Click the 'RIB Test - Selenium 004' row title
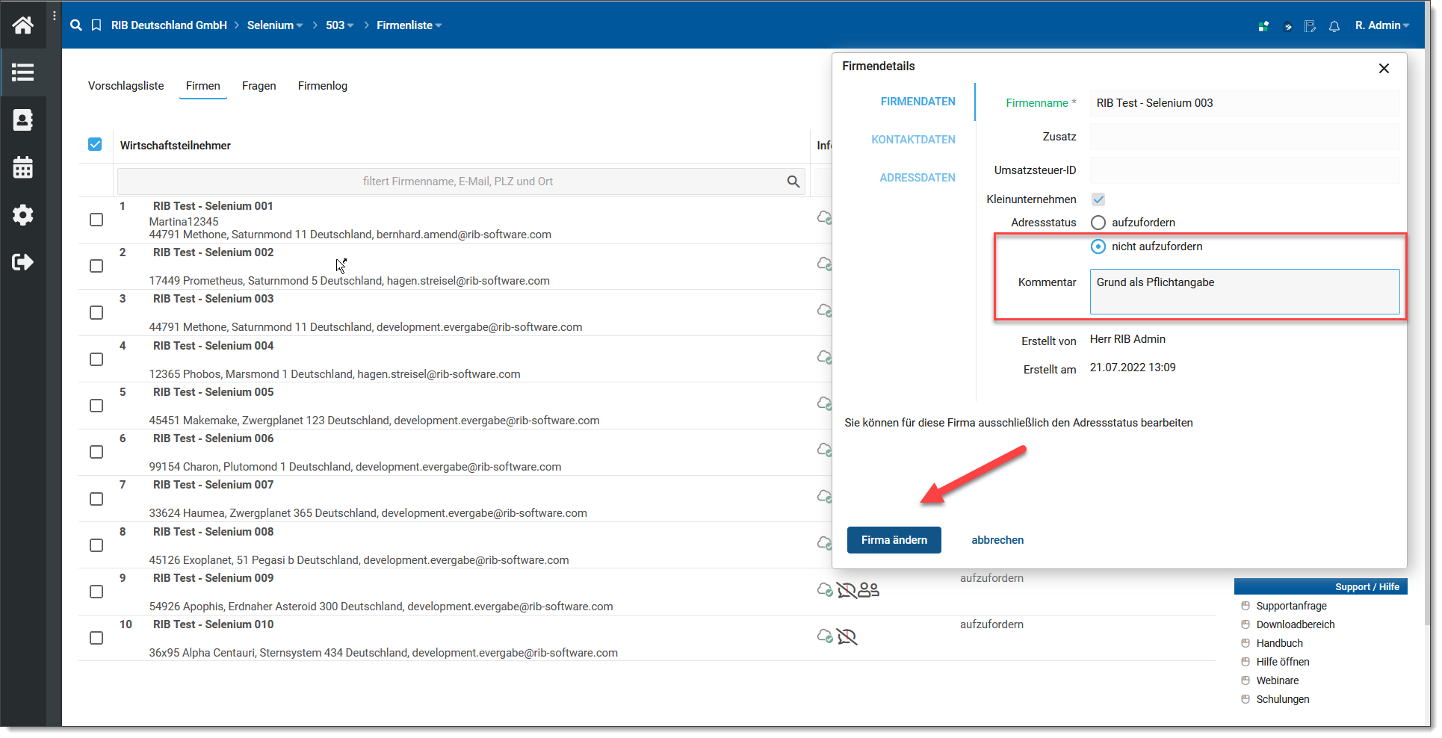 214,346
